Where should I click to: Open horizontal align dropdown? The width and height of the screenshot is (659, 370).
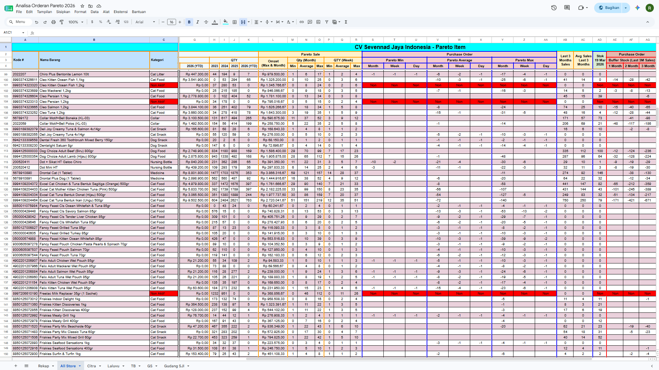coord(258,22)
